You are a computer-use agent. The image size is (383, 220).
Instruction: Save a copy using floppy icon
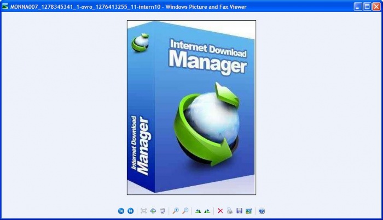pyautogui.click(x=239, y=211)
